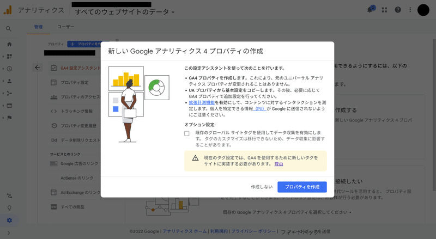436x239 pixels.
Task: Open the help question mark icon
Action: click(x=398, y=10)
